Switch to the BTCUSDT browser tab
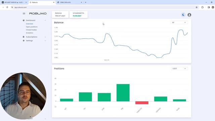Screen dimensions: 215x121 (14, 2)
